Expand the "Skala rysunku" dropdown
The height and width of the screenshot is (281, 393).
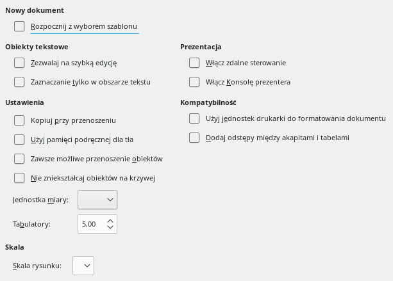pos(83,266)
